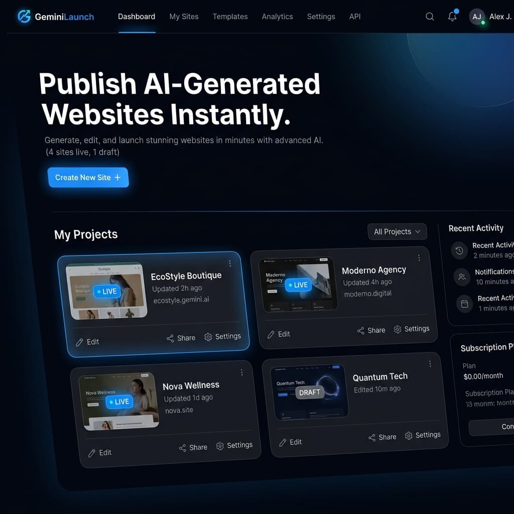Open the Analytics section
514x514 pixels.
(277, 17)
